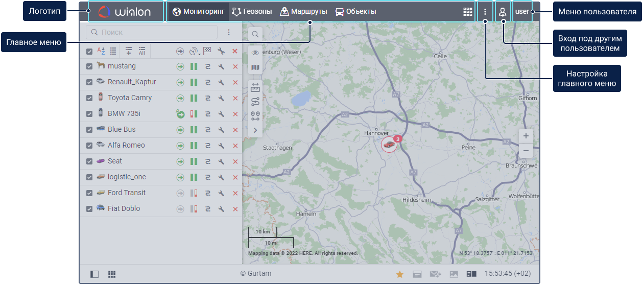This screenshot has width=643, height=284.
Task: Switch to the Геозоны tab
Action: [x=252, y=12]
